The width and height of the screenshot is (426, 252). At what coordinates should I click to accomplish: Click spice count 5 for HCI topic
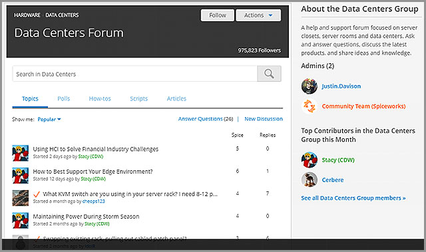point(238,148)
